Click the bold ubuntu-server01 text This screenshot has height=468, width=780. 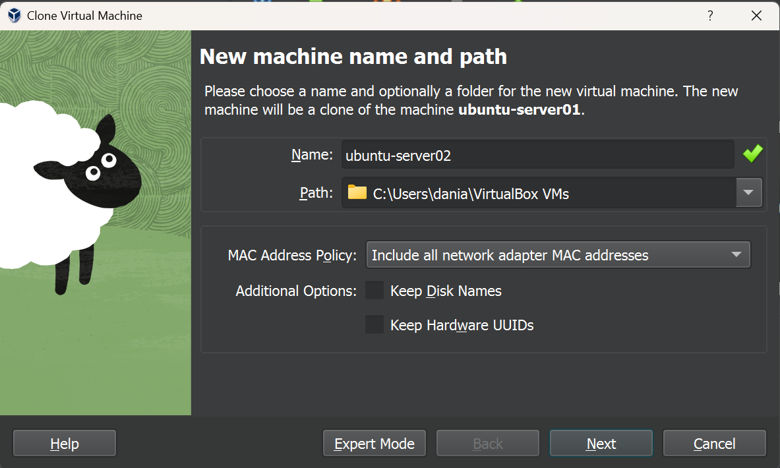pos(520,109)
